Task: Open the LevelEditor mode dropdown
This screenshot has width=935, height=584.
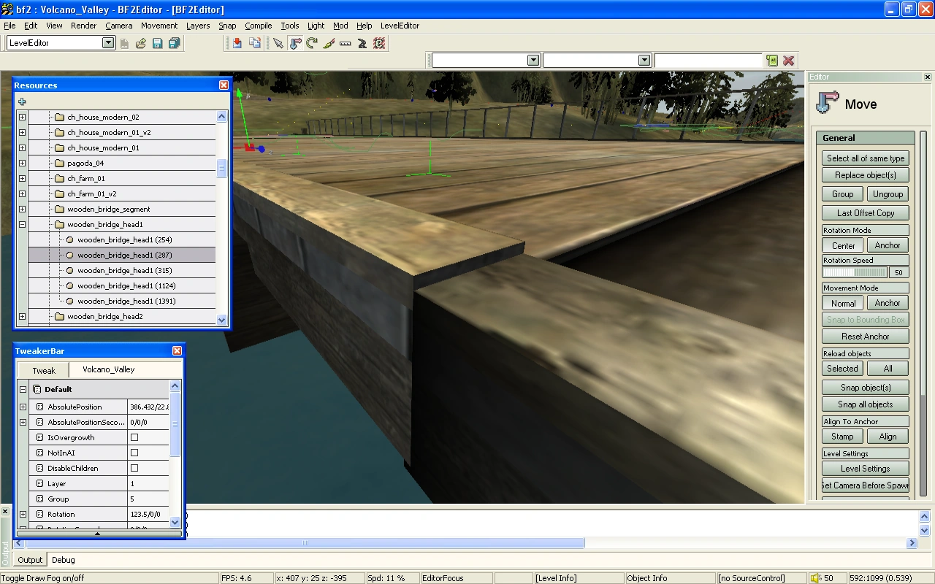Action: coord(108,43)
